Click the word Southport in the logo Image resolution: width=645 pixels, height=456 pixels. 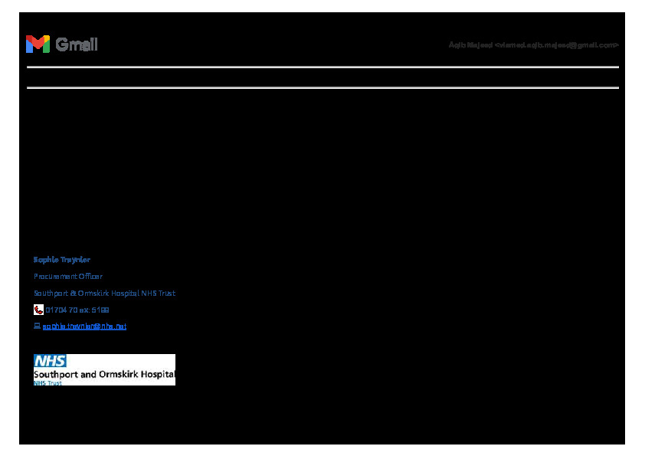(55, 375)
